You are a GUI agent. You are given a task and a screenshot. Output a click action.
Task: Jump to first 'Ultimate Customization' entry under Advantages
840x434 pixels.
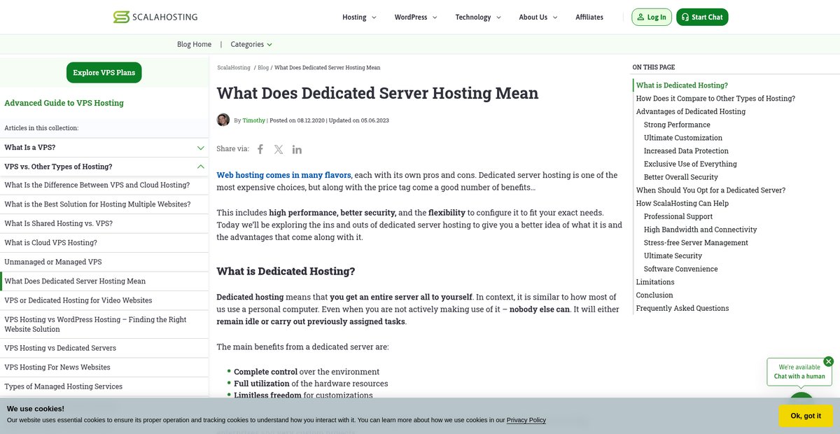click(x=683, y=138)
